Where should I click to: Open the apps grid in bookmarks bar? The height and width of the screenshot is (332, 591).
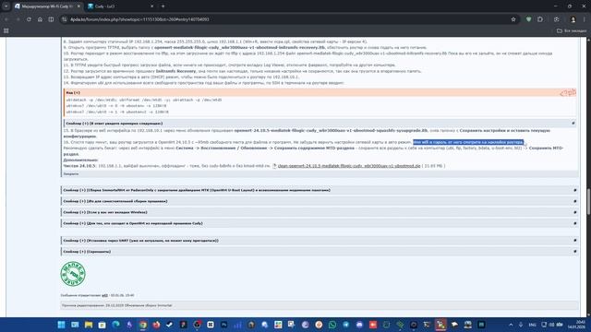coord(6,30)
